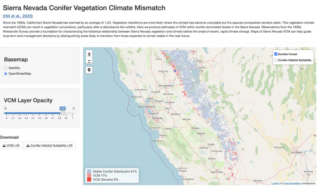Enable the Conifer Habitat Suitability layer

276,60
